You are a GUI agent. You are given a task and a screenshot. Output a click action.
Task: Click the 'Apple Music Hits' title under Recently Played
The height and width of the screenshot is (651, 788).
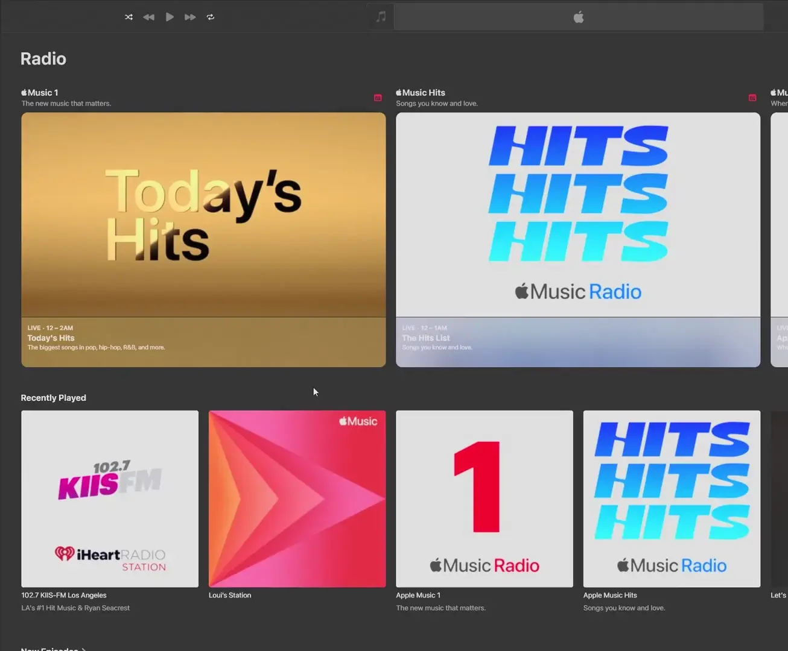point(610,595)
